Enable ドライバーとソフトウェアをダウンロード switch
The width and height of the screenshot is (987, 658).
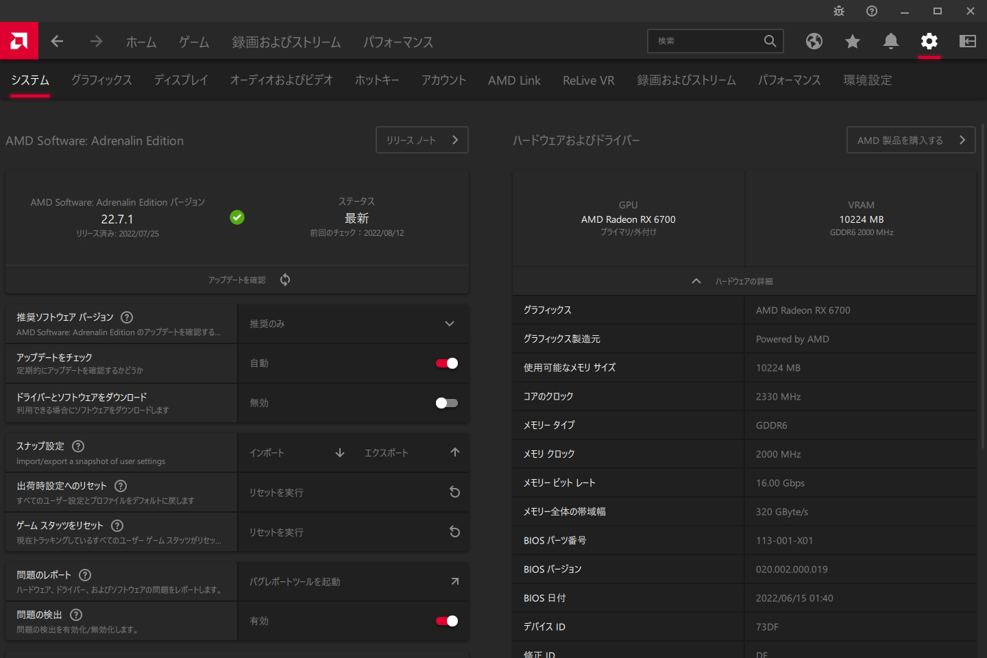point(447,403)
